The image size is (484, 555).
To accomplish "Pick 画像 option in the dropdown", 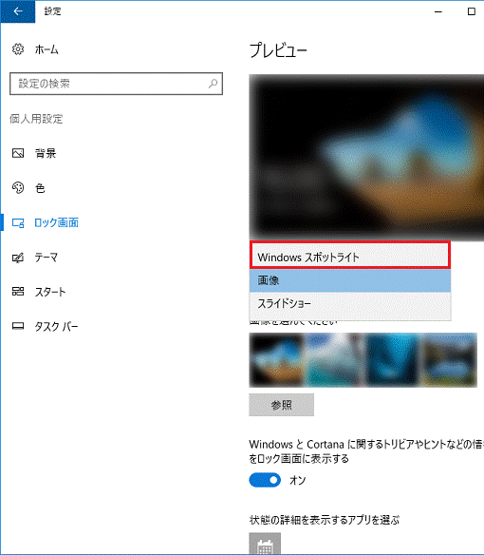I will click(350, 280).
